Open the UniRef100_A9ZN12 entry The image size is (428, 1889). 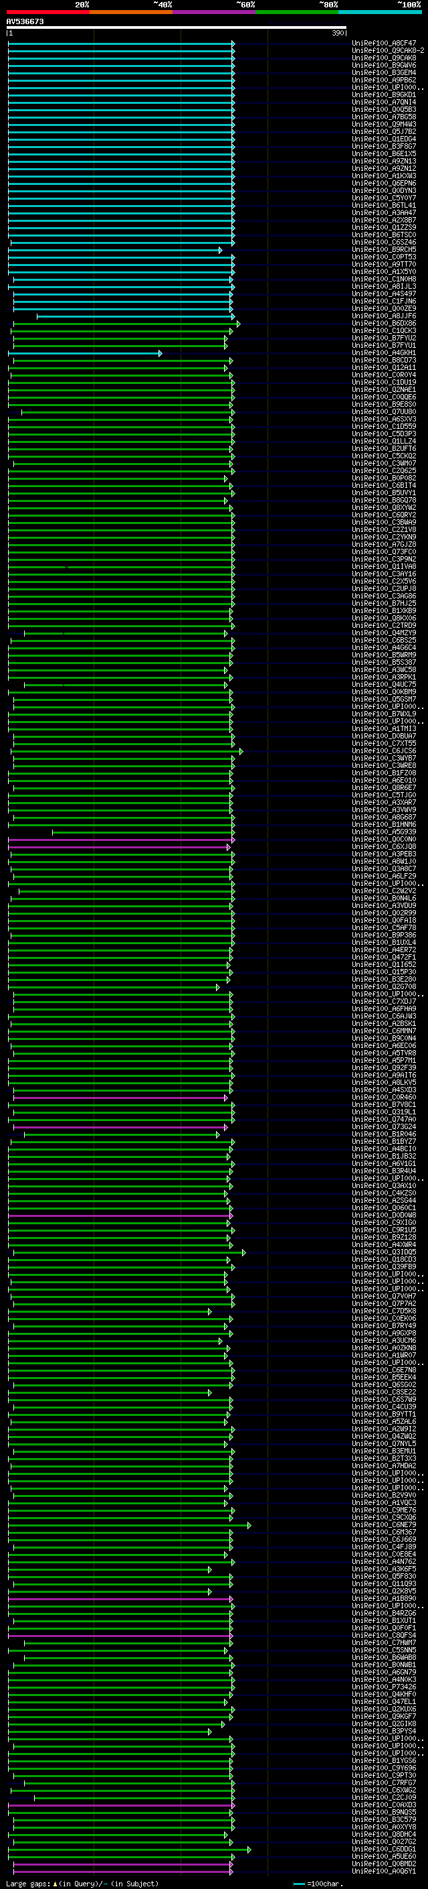[x=384, y=168]
